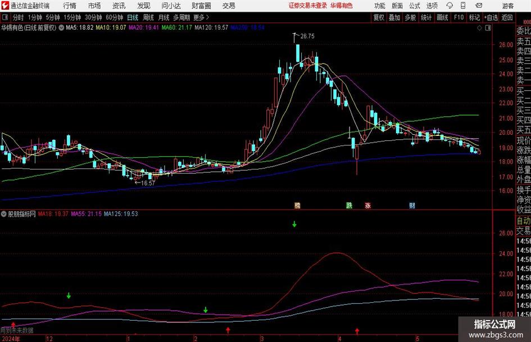This screenshot has height=342, width=531.
Task: Click the 返回 back button
Action: (x=507, y=17)
